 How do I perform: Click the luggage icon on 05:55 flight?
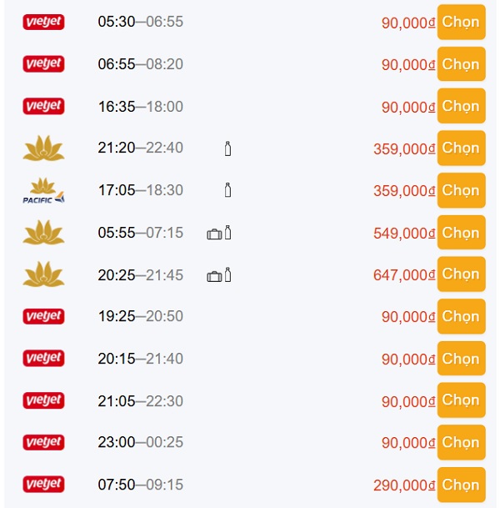[214, 234]
